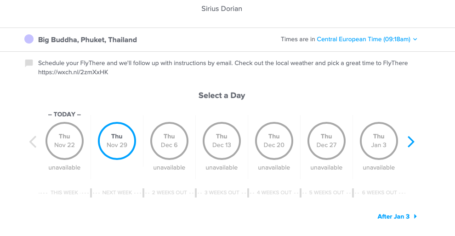Click the speech bubble message icon
The image size is (455, 236).
click(29, 63)
